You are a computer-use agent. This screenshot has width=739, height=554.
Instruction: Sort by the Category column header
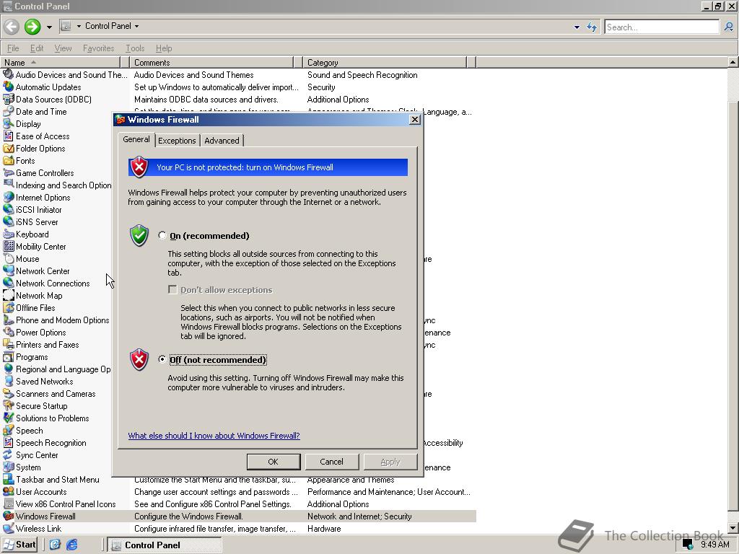pyautogui.click(x=385, y=62)
